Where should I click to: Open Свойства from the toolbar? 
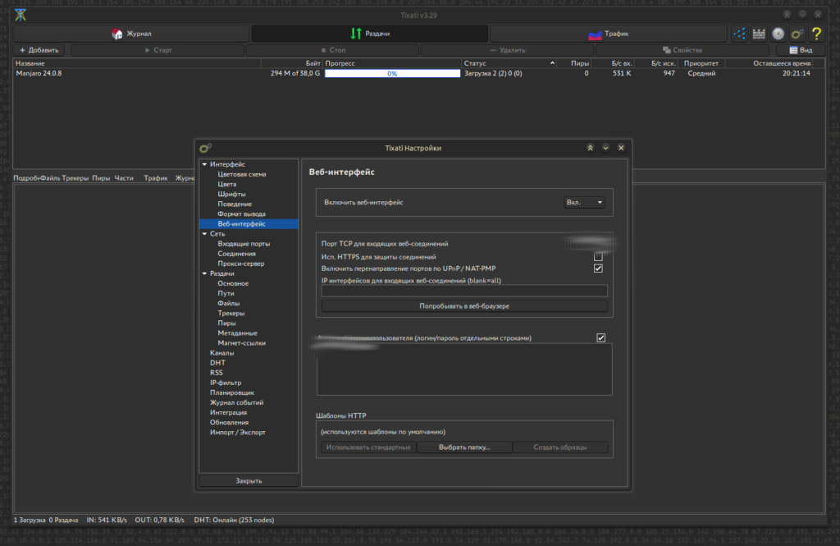(682, 50)
